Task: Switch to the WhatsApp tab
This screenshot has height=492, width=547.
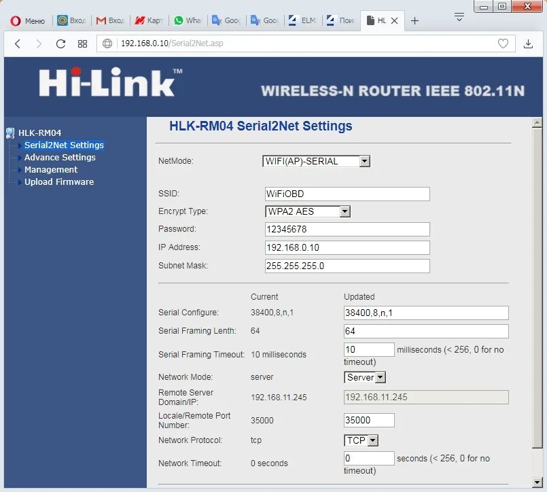Action: click(x=188, y=20)
